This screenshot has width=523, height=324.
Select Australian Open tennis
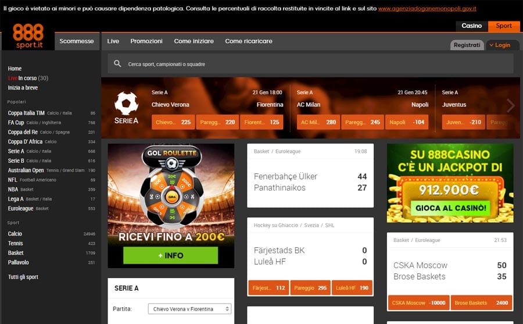[x=51, y=170]
